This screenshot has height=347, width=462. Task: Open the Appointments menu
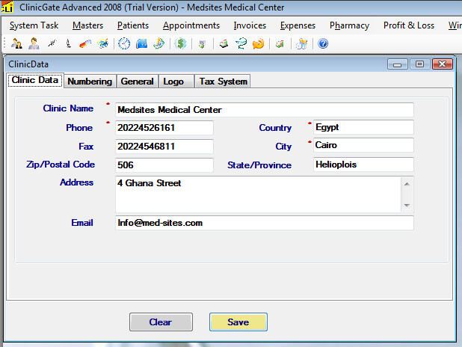tap(191, 25)
